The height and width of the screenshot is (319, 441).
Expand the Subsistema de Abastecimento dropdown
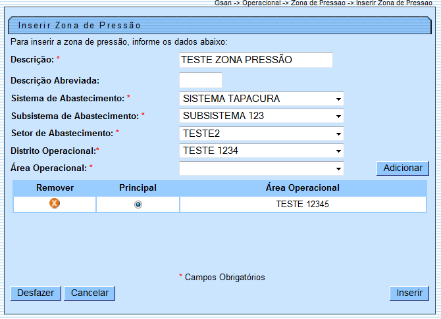[x=261, y=116]
